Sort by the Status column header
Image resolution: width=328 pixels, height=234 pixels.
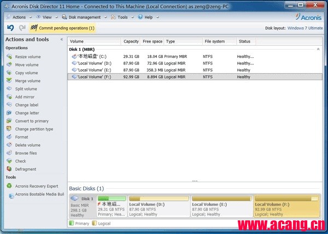point(246,41)
